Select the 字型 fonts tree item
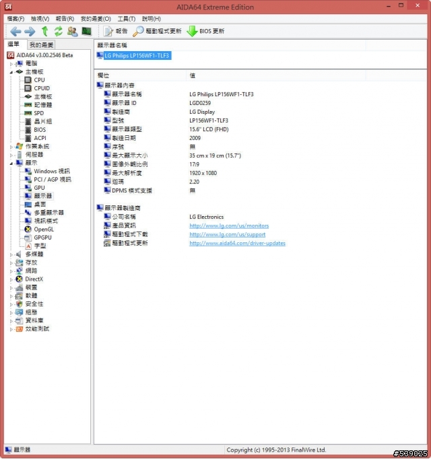 pyautogui.click(x=40, y=246)
